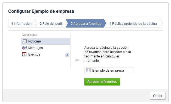Select Noticias label in favorites list

(x=35, y=41)
